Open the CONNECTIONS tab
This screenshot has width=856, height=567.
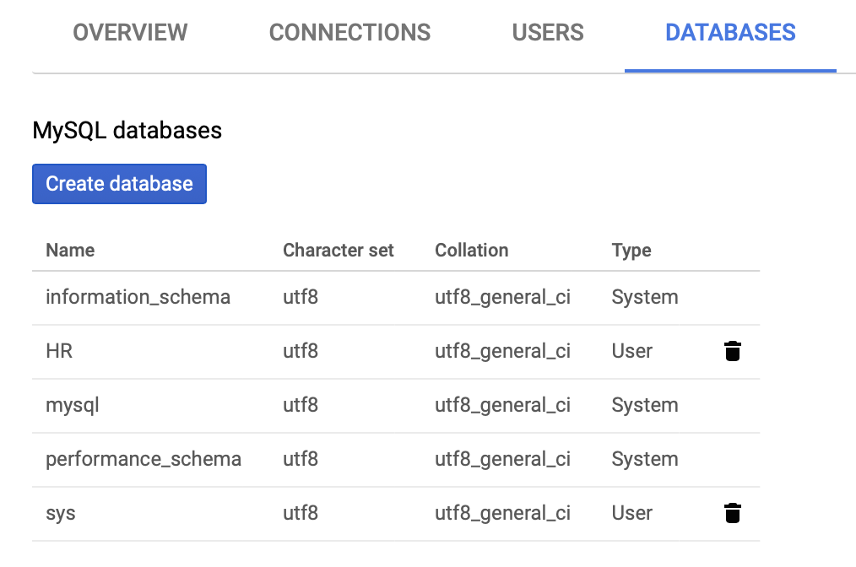(x=349, y=32)
